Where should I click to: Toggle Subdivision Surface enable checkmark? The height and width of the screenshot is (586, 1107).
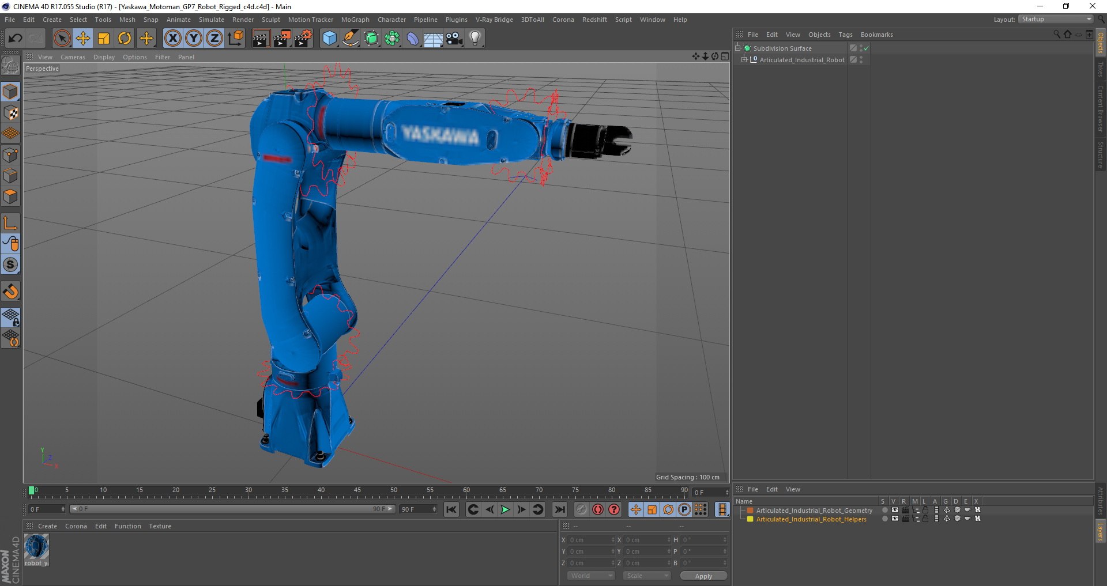point(866,48)
